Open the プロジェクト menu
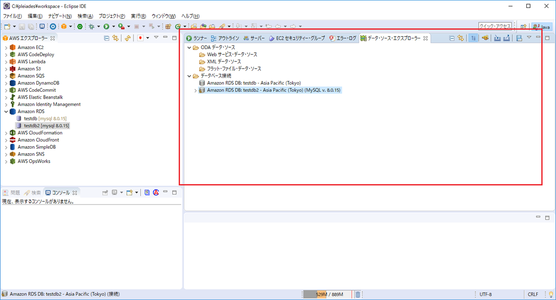This screenshot has height=300, width=556. pos(112,16)
